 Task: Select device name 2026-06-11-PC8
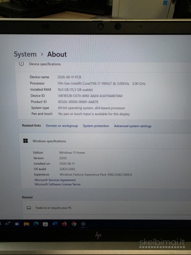pos(69,77)
